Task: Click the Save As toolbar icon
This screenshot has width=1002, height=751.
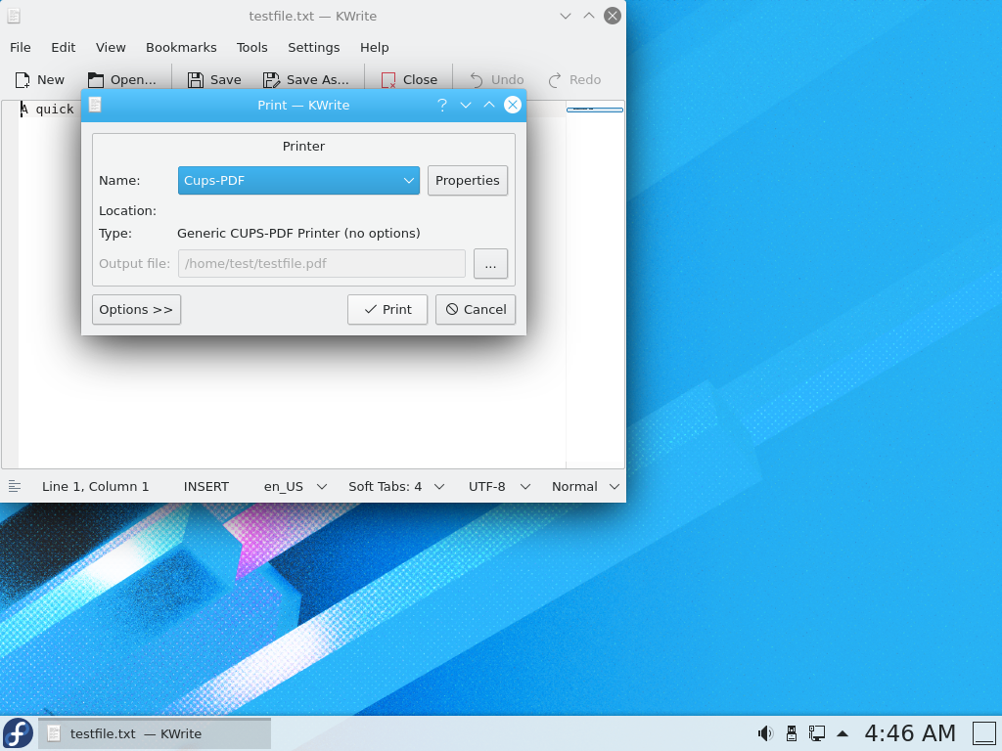Action: pyautogui.click(x=272, y=80)
